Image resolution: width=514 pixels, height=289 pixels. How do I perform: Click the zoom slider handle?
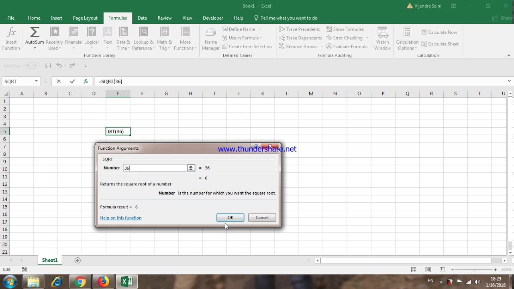[474, 270]
